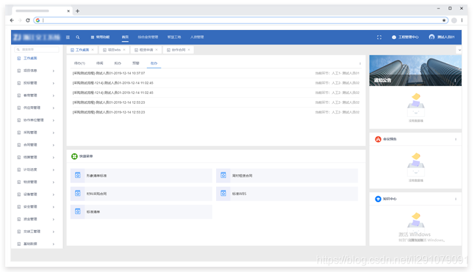Go back with the browser arrow
Screen dimensions: 474x272
12,20
